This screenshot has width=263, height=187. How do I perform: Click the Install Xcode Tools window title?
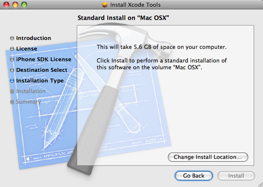[135, 5]
